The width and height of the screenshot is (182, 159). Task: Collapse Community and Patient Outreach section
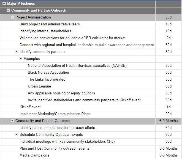pyautogui.click(x=12, y=121)
